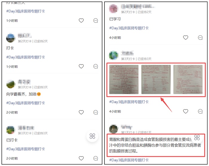Open the third notebook photo thumbnail
209x166 pixels.
pyautogui.click(x=188, y=80)
